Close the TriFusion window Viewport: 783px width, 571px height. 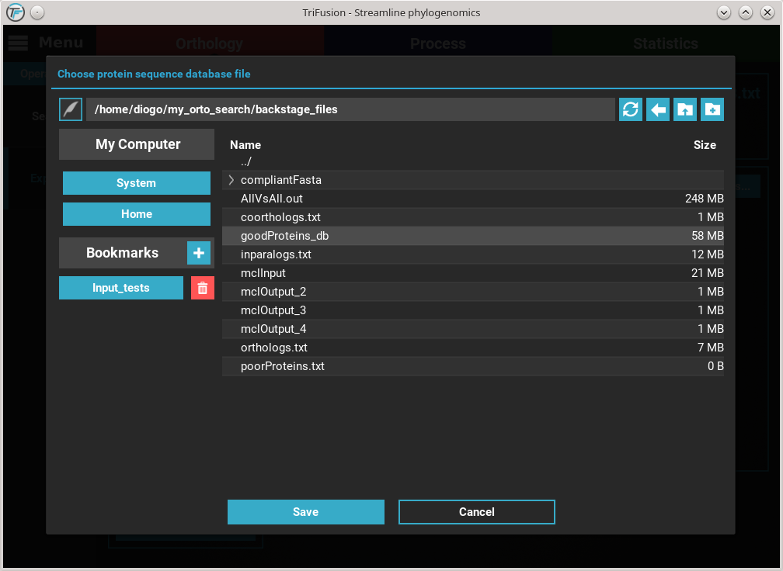767,12
